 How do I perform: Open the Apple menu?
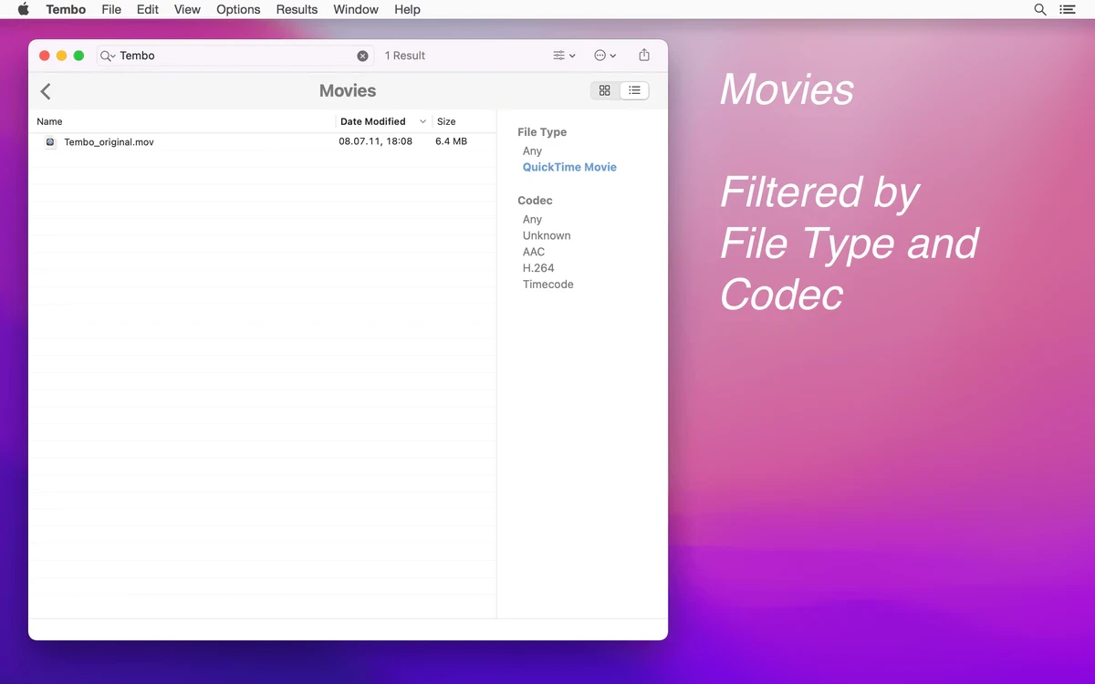24,9
